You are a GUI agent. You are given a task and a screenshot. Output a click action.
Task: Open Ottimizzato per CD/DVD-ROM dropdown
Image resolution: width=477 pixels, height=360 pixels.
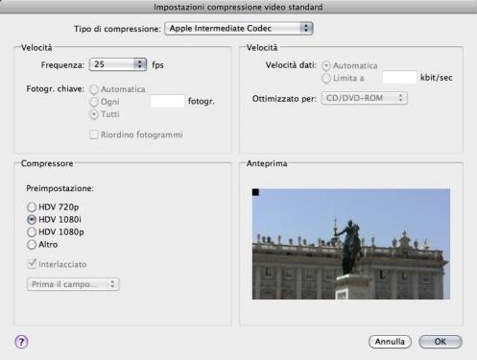(x=365, y=98)
